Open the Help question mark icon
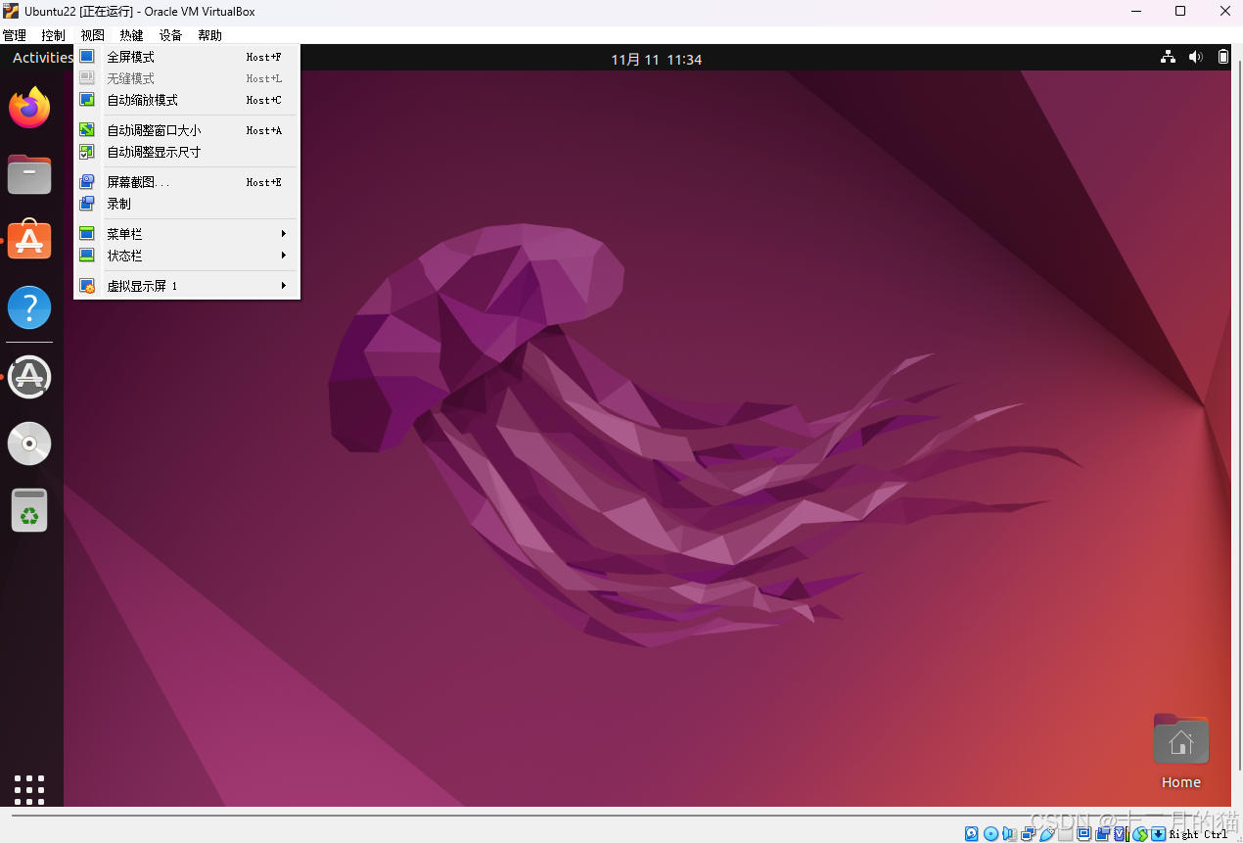Screen dimensions: 1243x843 coord(29,307)
